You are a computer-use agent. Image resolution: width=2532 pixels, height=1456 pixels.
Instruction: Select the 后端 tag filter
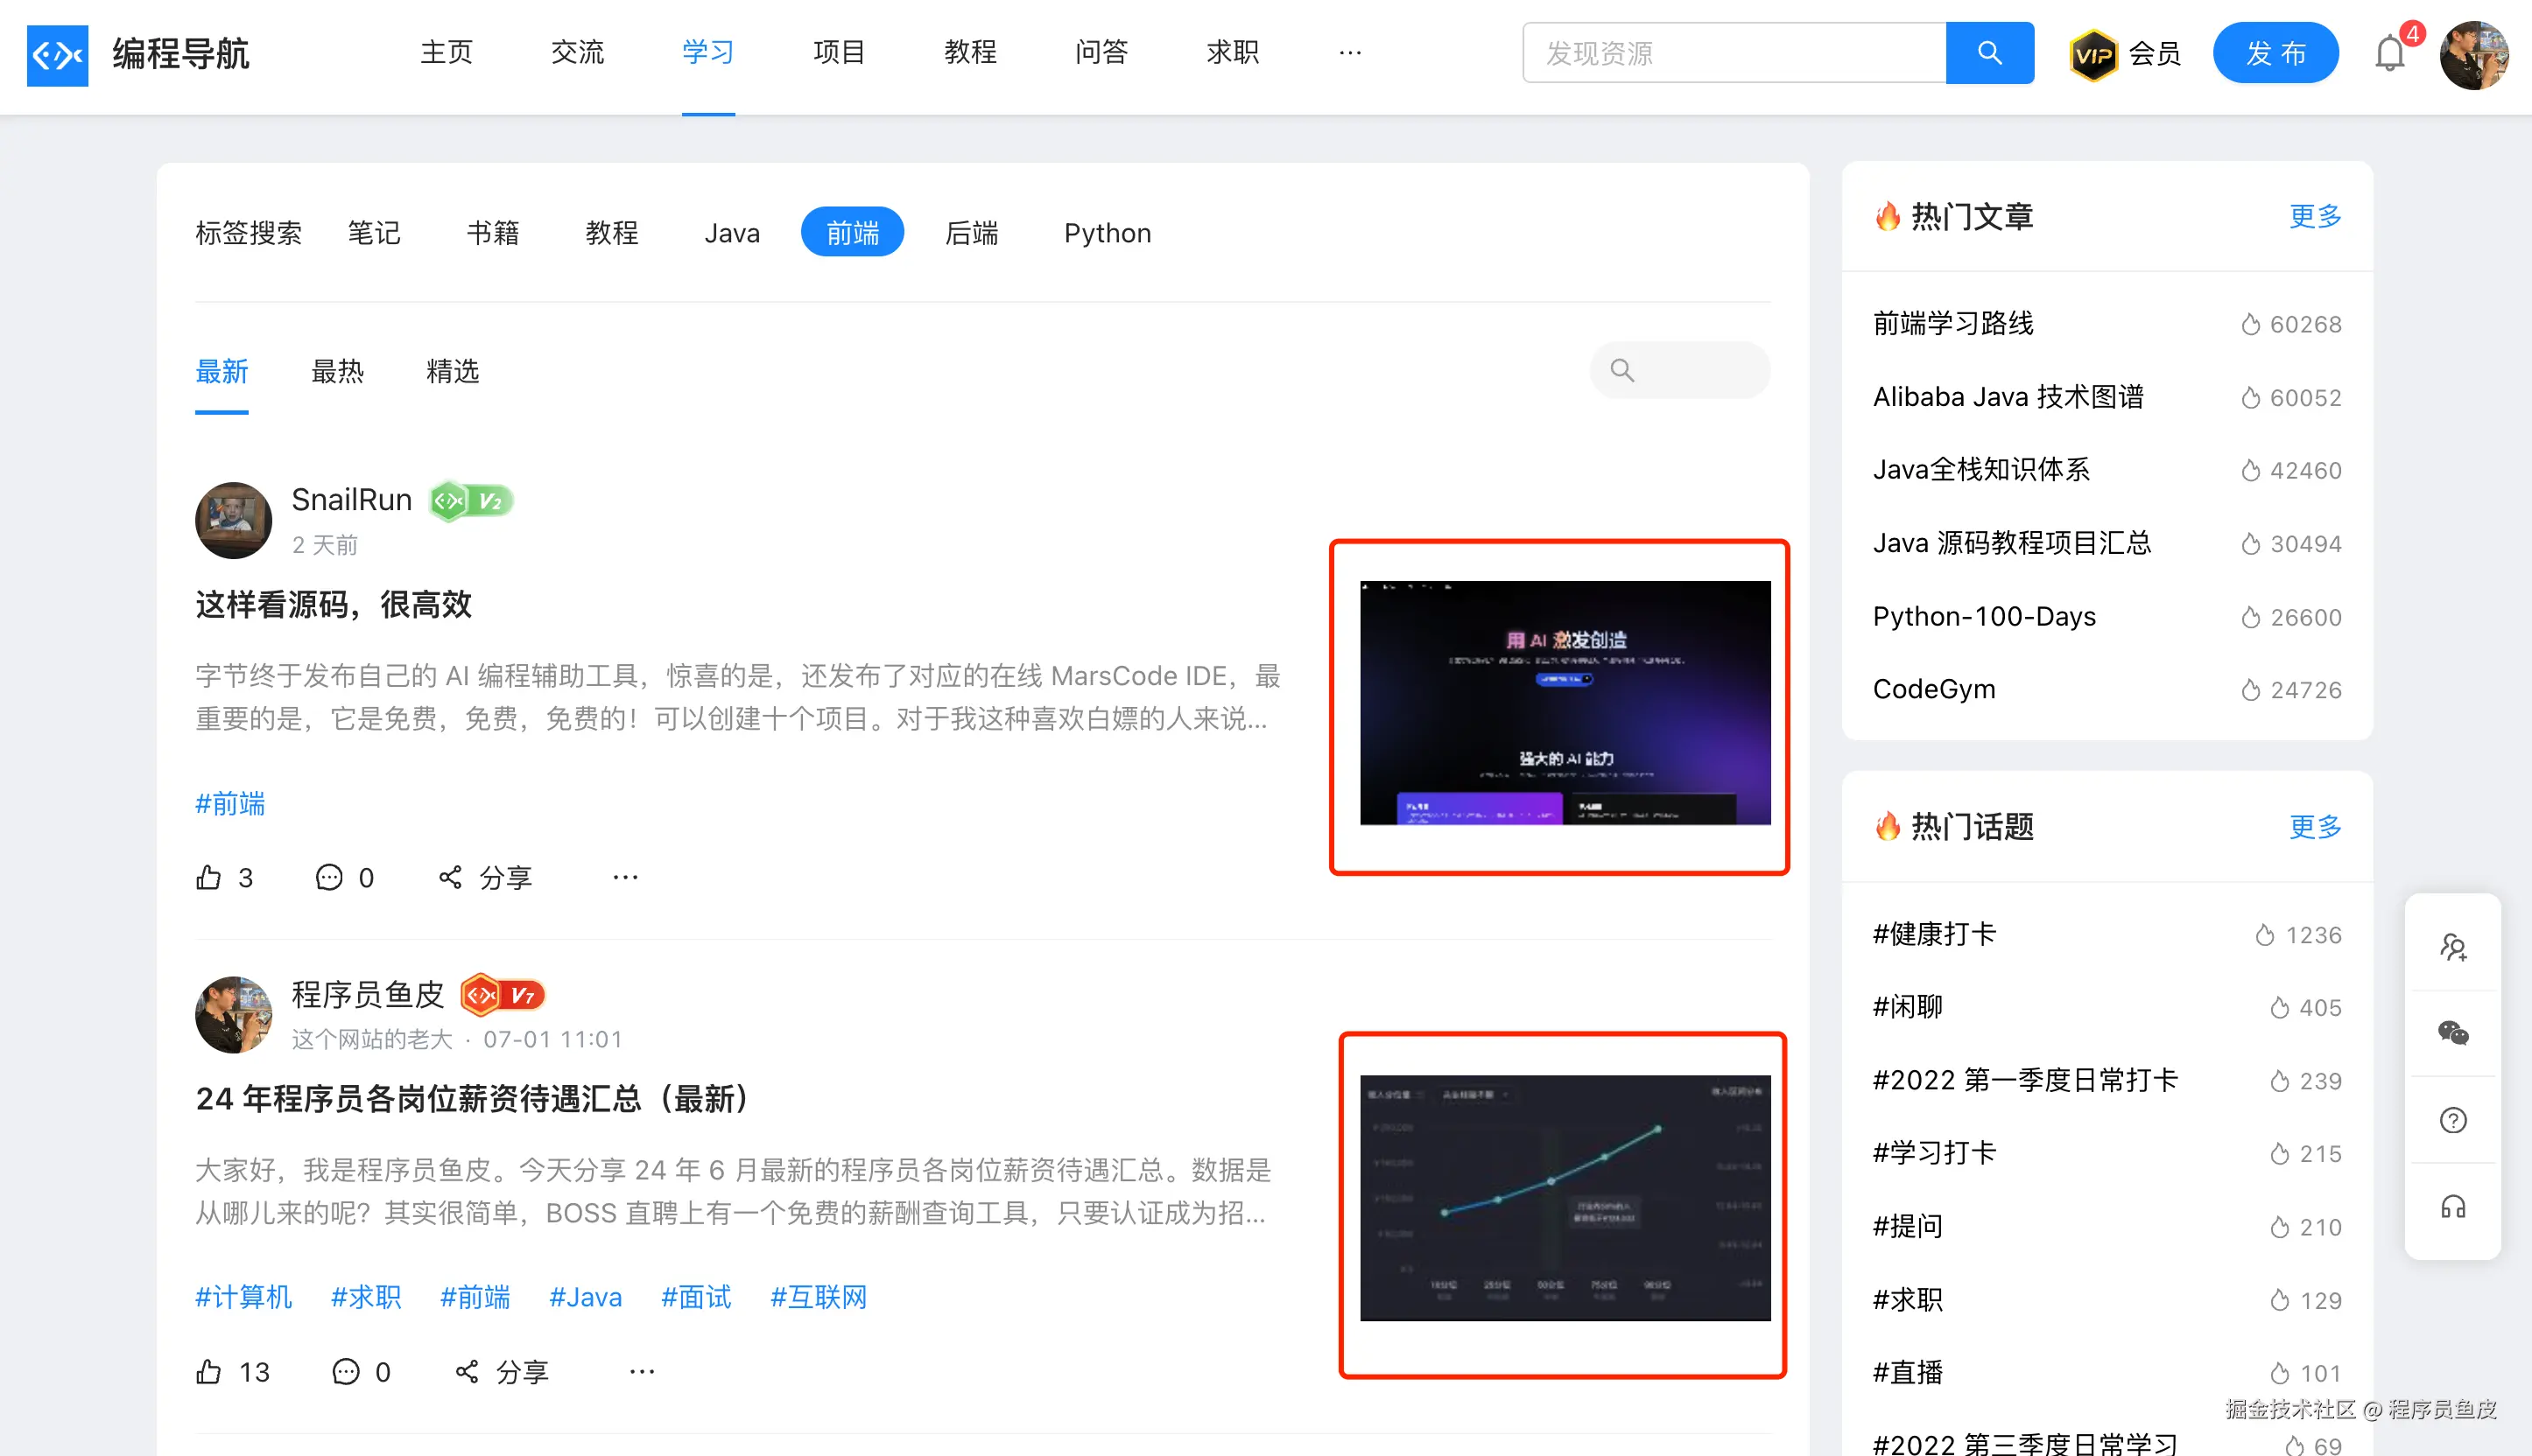pyautogui.click(x=971, y=233)
